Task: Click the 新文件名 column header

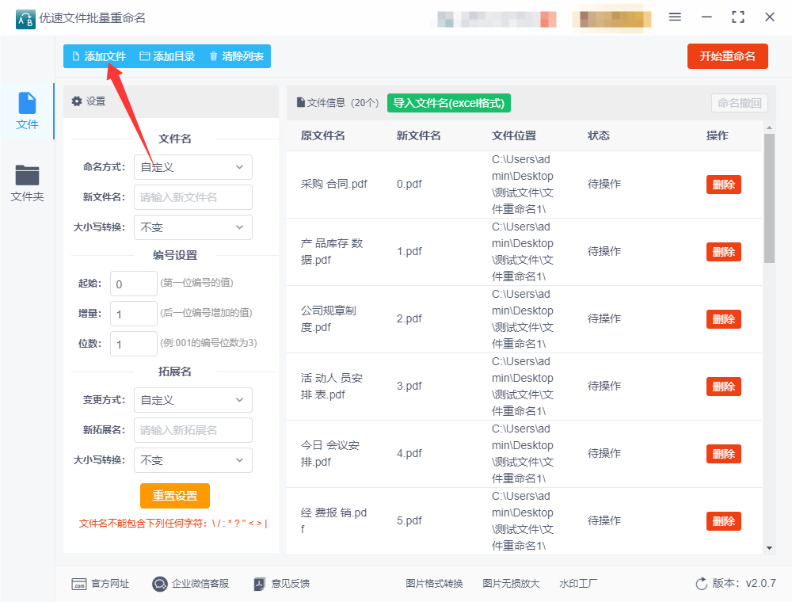Action: 419,135
